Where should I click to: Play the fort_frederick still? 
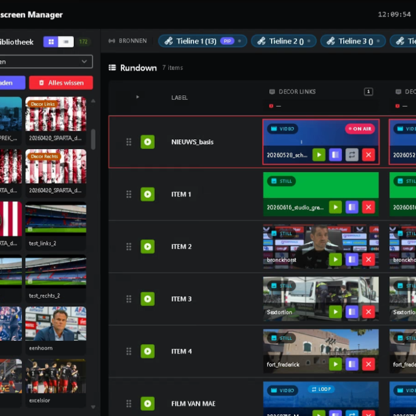point(335,364)
